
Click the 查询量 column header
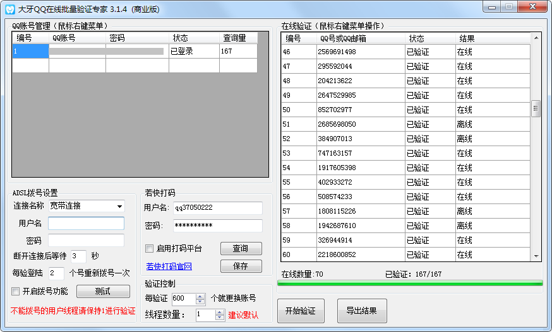point(235,38)
